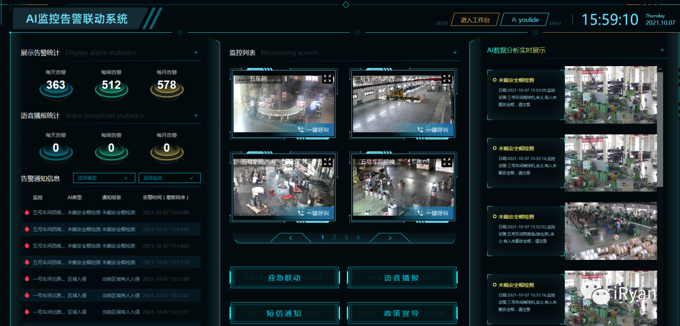Click the AI类型 column header
Screen dimensions: 680x326
point(75,197)
